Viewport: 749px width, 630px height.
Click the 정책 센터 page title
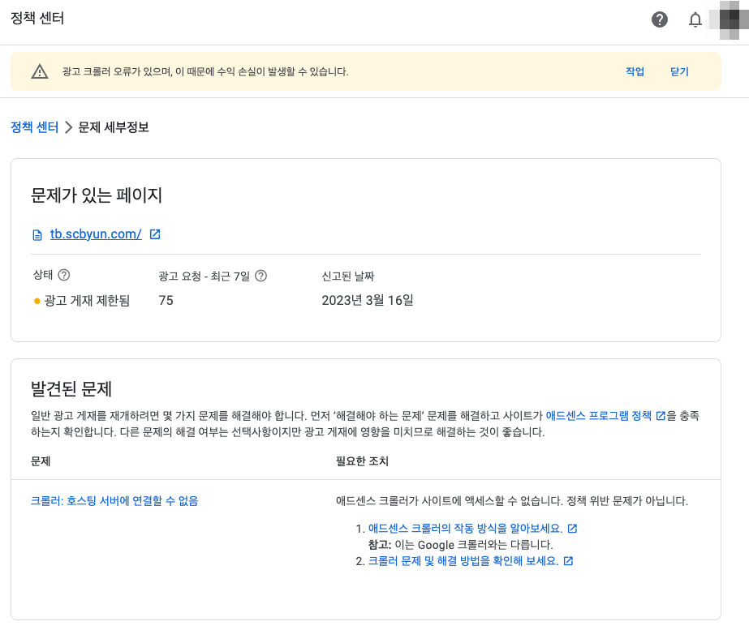37,18
